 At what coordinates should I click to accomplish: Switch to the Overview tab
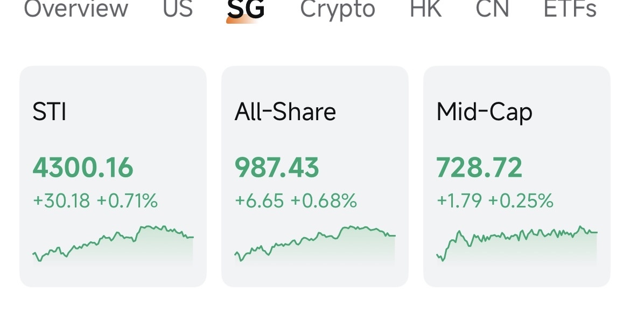tap(76, 9)
